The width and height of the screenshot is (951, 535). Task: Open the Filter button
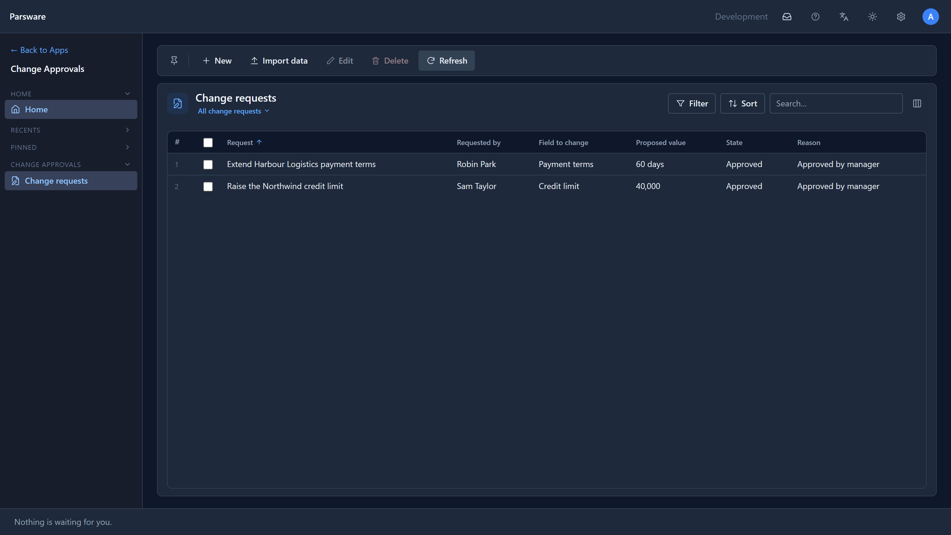692,103
